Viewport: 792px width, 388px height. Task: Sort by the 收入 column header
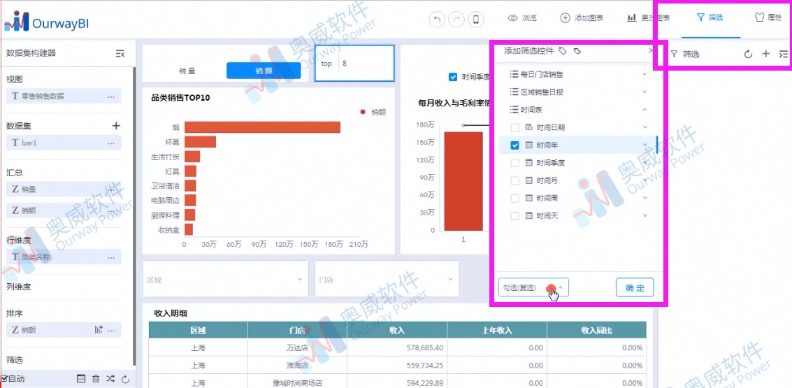(x=397, y=331)
